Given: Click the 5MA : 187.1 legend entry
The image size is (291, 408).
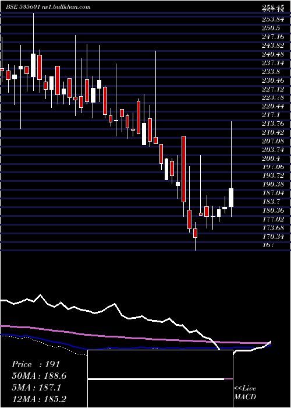Looking at the screenshot, I should pyautogui.click(x=36, y=388).
